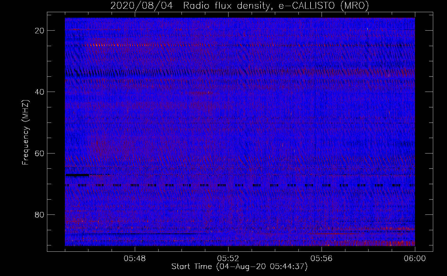Click the 05:48 time tick label
Viewport: 447px width, 276px height.
point(135,259)
